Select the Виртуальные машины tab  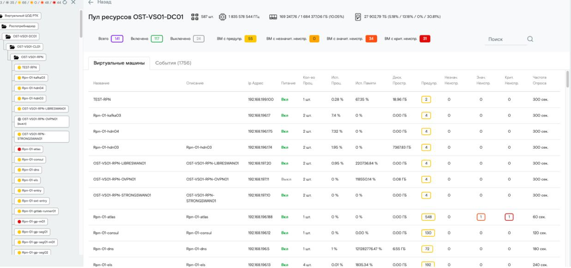click(x=119, y=63)
